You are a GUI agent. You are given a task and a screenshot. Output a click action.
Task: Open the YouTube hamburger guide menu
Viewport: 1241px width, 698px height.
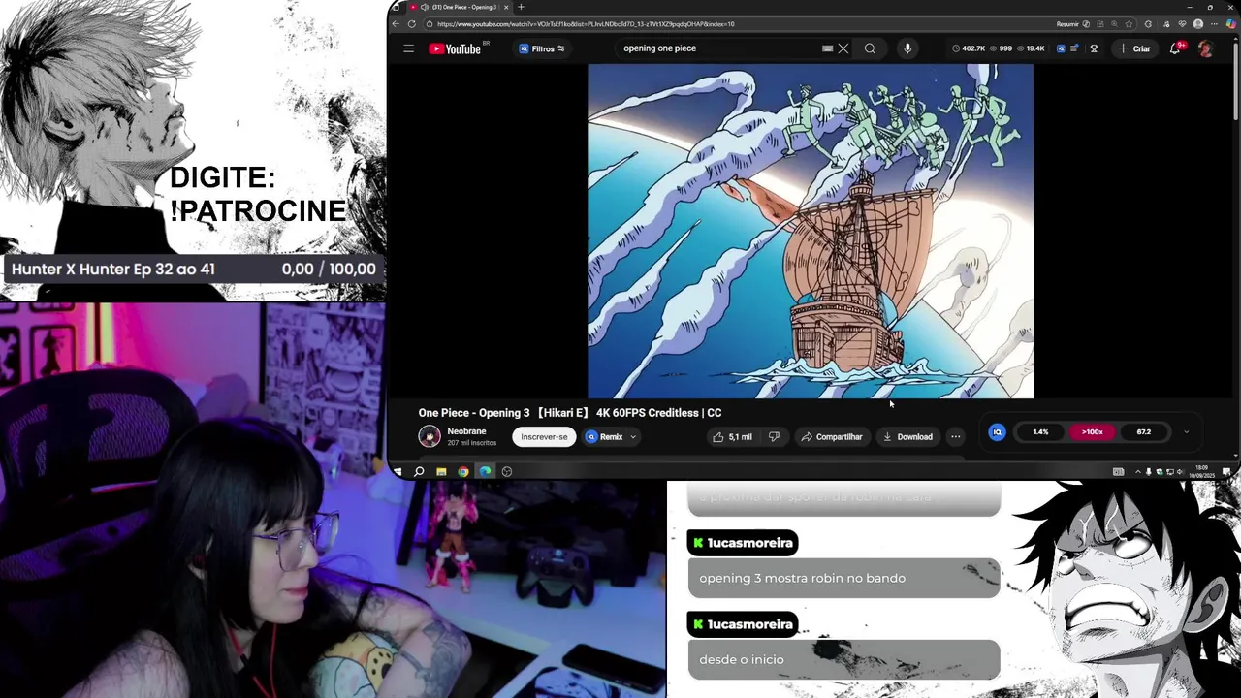click(408, 48)
